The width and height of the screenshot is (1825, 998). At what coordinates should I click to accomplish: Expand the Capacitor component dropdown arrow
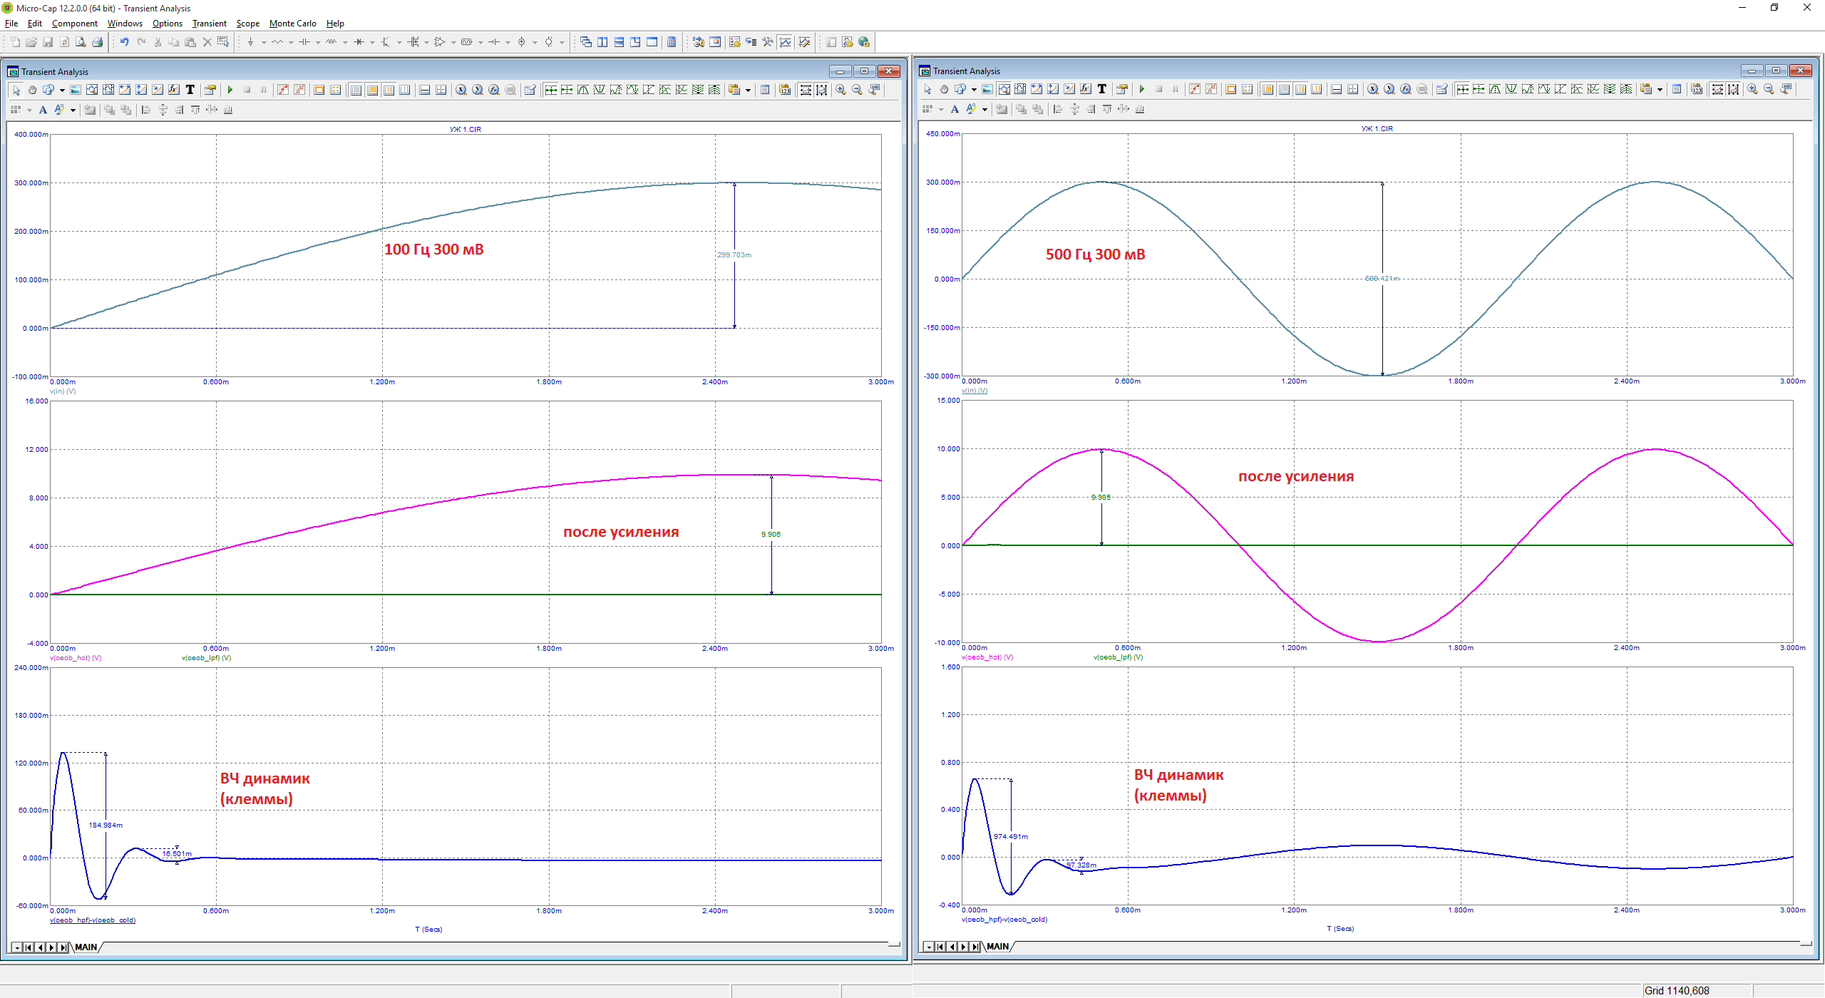318,43
